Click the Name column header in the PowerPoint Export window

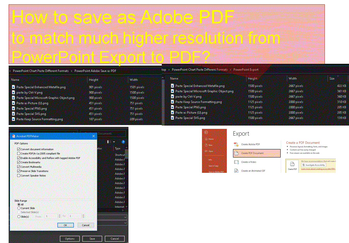point(174,79)
